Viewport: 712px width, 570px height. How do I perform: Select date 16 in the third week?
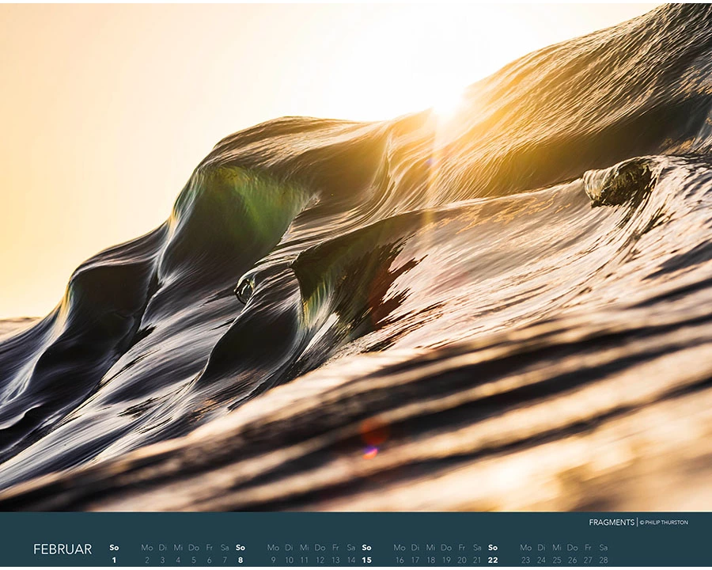pyautogui.click(x=400, y=560)
